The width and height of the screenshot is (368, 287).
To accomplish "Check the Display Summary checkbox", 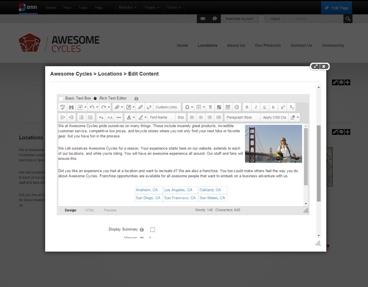I will (x=152, y=230).
